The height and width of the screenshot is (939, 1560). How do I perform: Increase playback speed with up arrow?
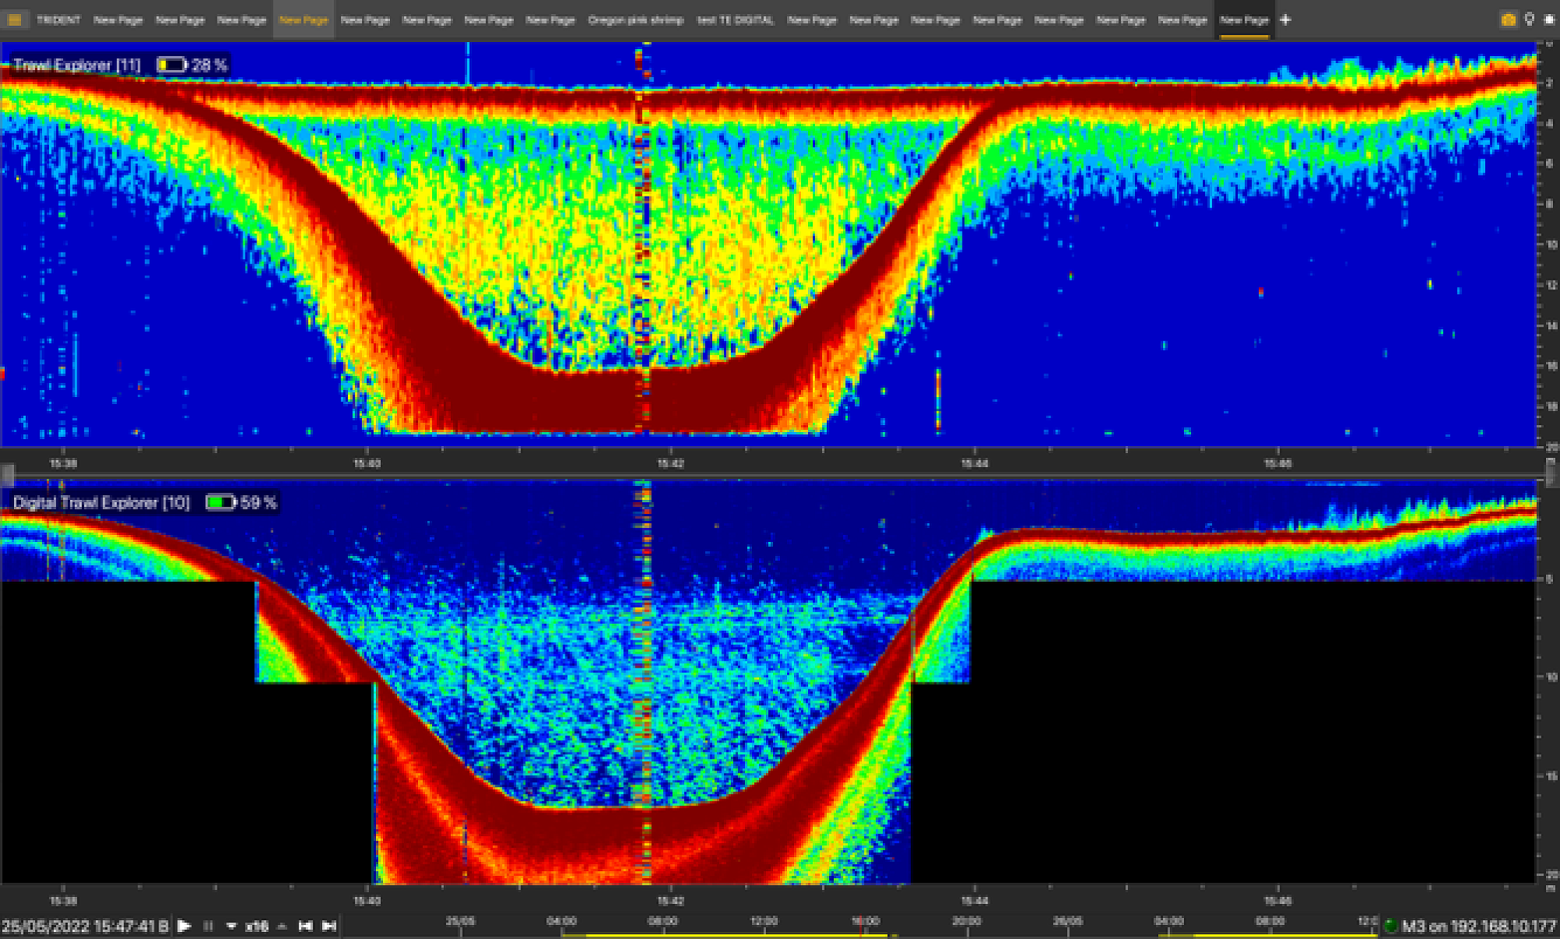pos(282,927)
